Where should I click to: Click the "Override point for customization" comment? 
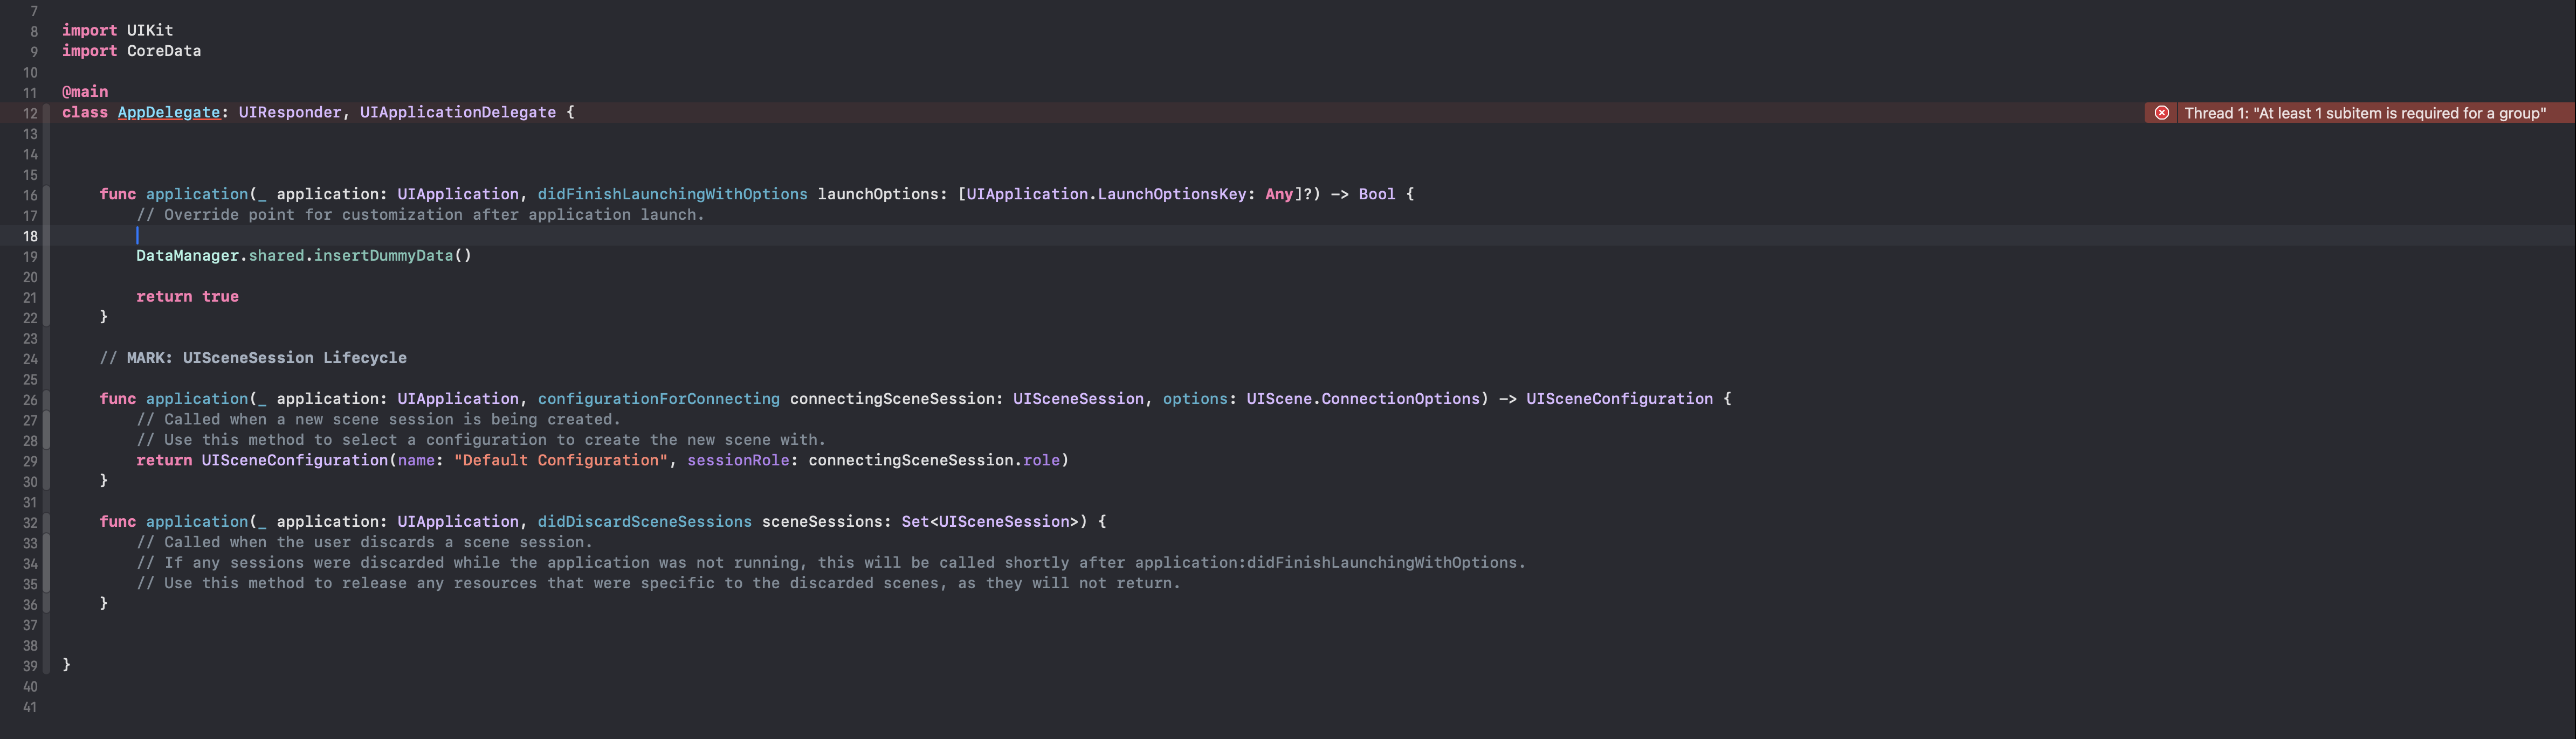click(x=420, y=215)
